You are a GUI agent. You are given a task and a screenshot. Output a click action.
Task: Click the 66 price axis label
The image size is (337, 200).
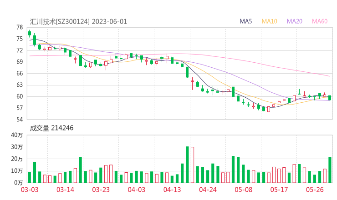pos(20,73)
